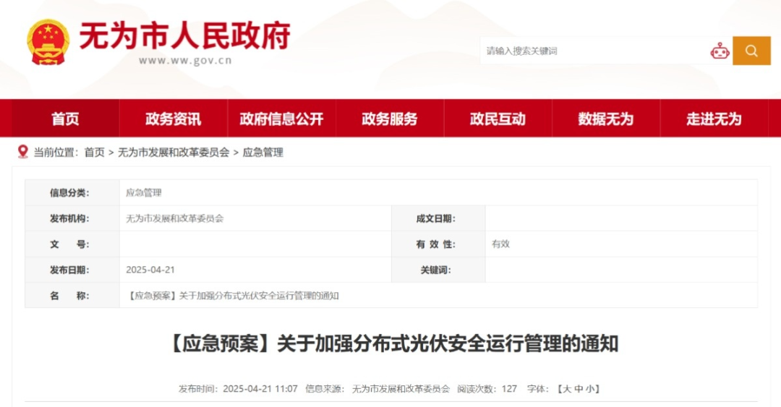
Task: Go to 政务资讯 in navigation bar
Action: pos(174,119)
